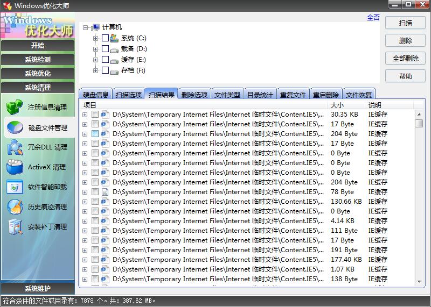Click the file icon of the 30.35 KB row

105,115
